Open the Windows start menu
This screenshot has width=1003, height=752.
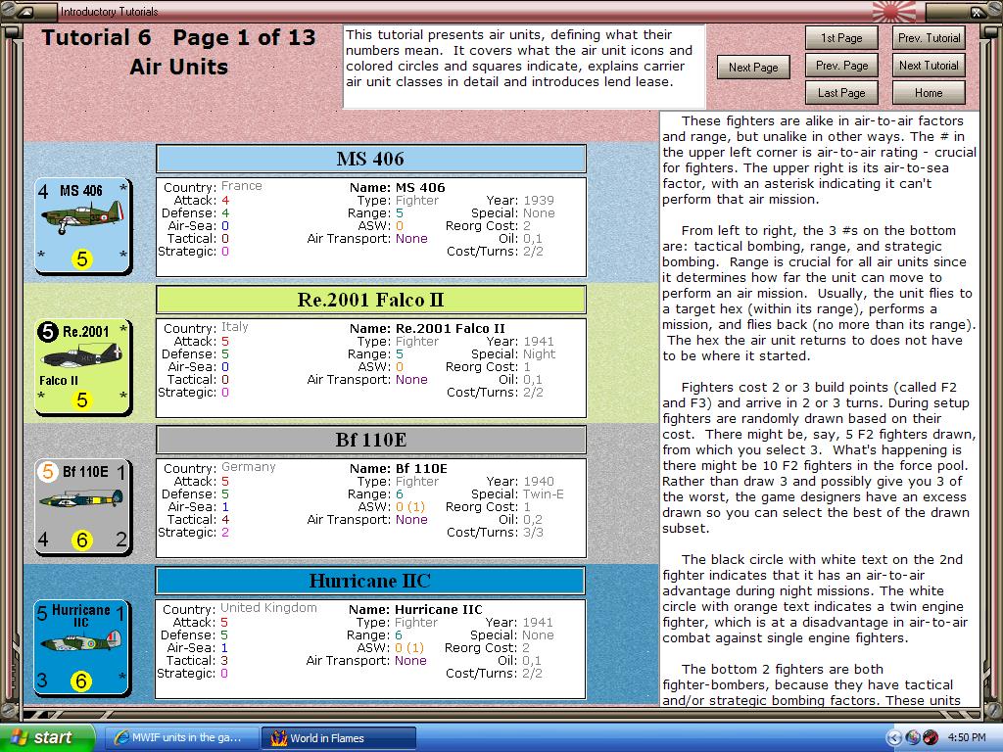46,737
